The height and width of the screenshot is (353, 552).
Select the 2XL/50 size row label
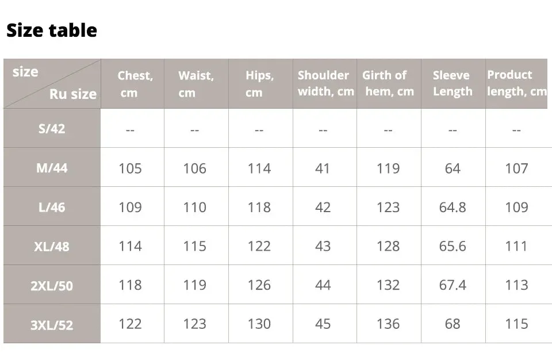[52, 285]
